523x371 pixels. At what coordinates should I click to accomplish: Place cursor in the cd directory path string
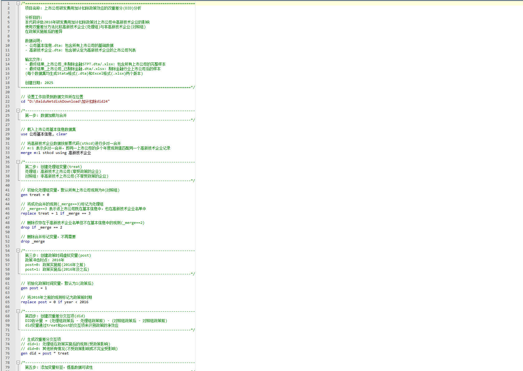coord(68,101)
